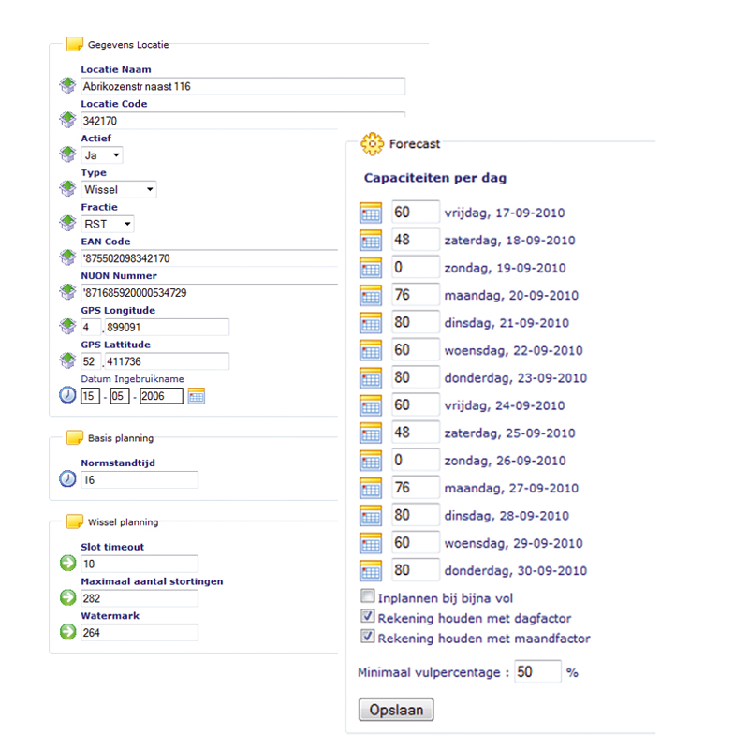
Task: Enable the Inplannen bij bijna vol checkbox
Action: pyautogui.click(x=368, y=597)
